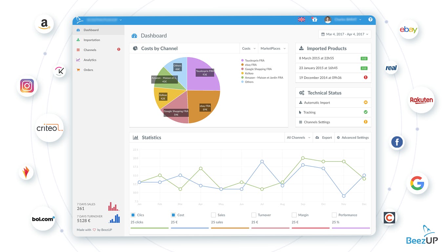Click the Statistics bar chart icon

135,137
